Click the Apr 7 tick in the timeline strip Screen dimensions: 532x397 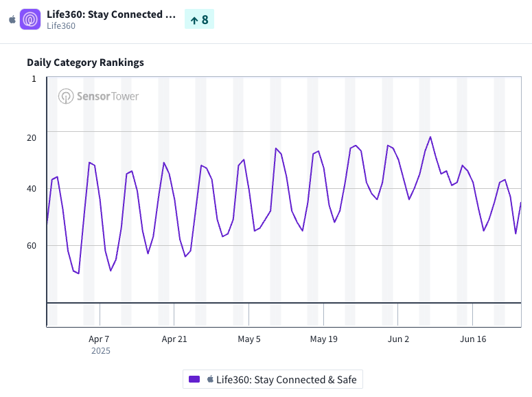click(100, 315)
